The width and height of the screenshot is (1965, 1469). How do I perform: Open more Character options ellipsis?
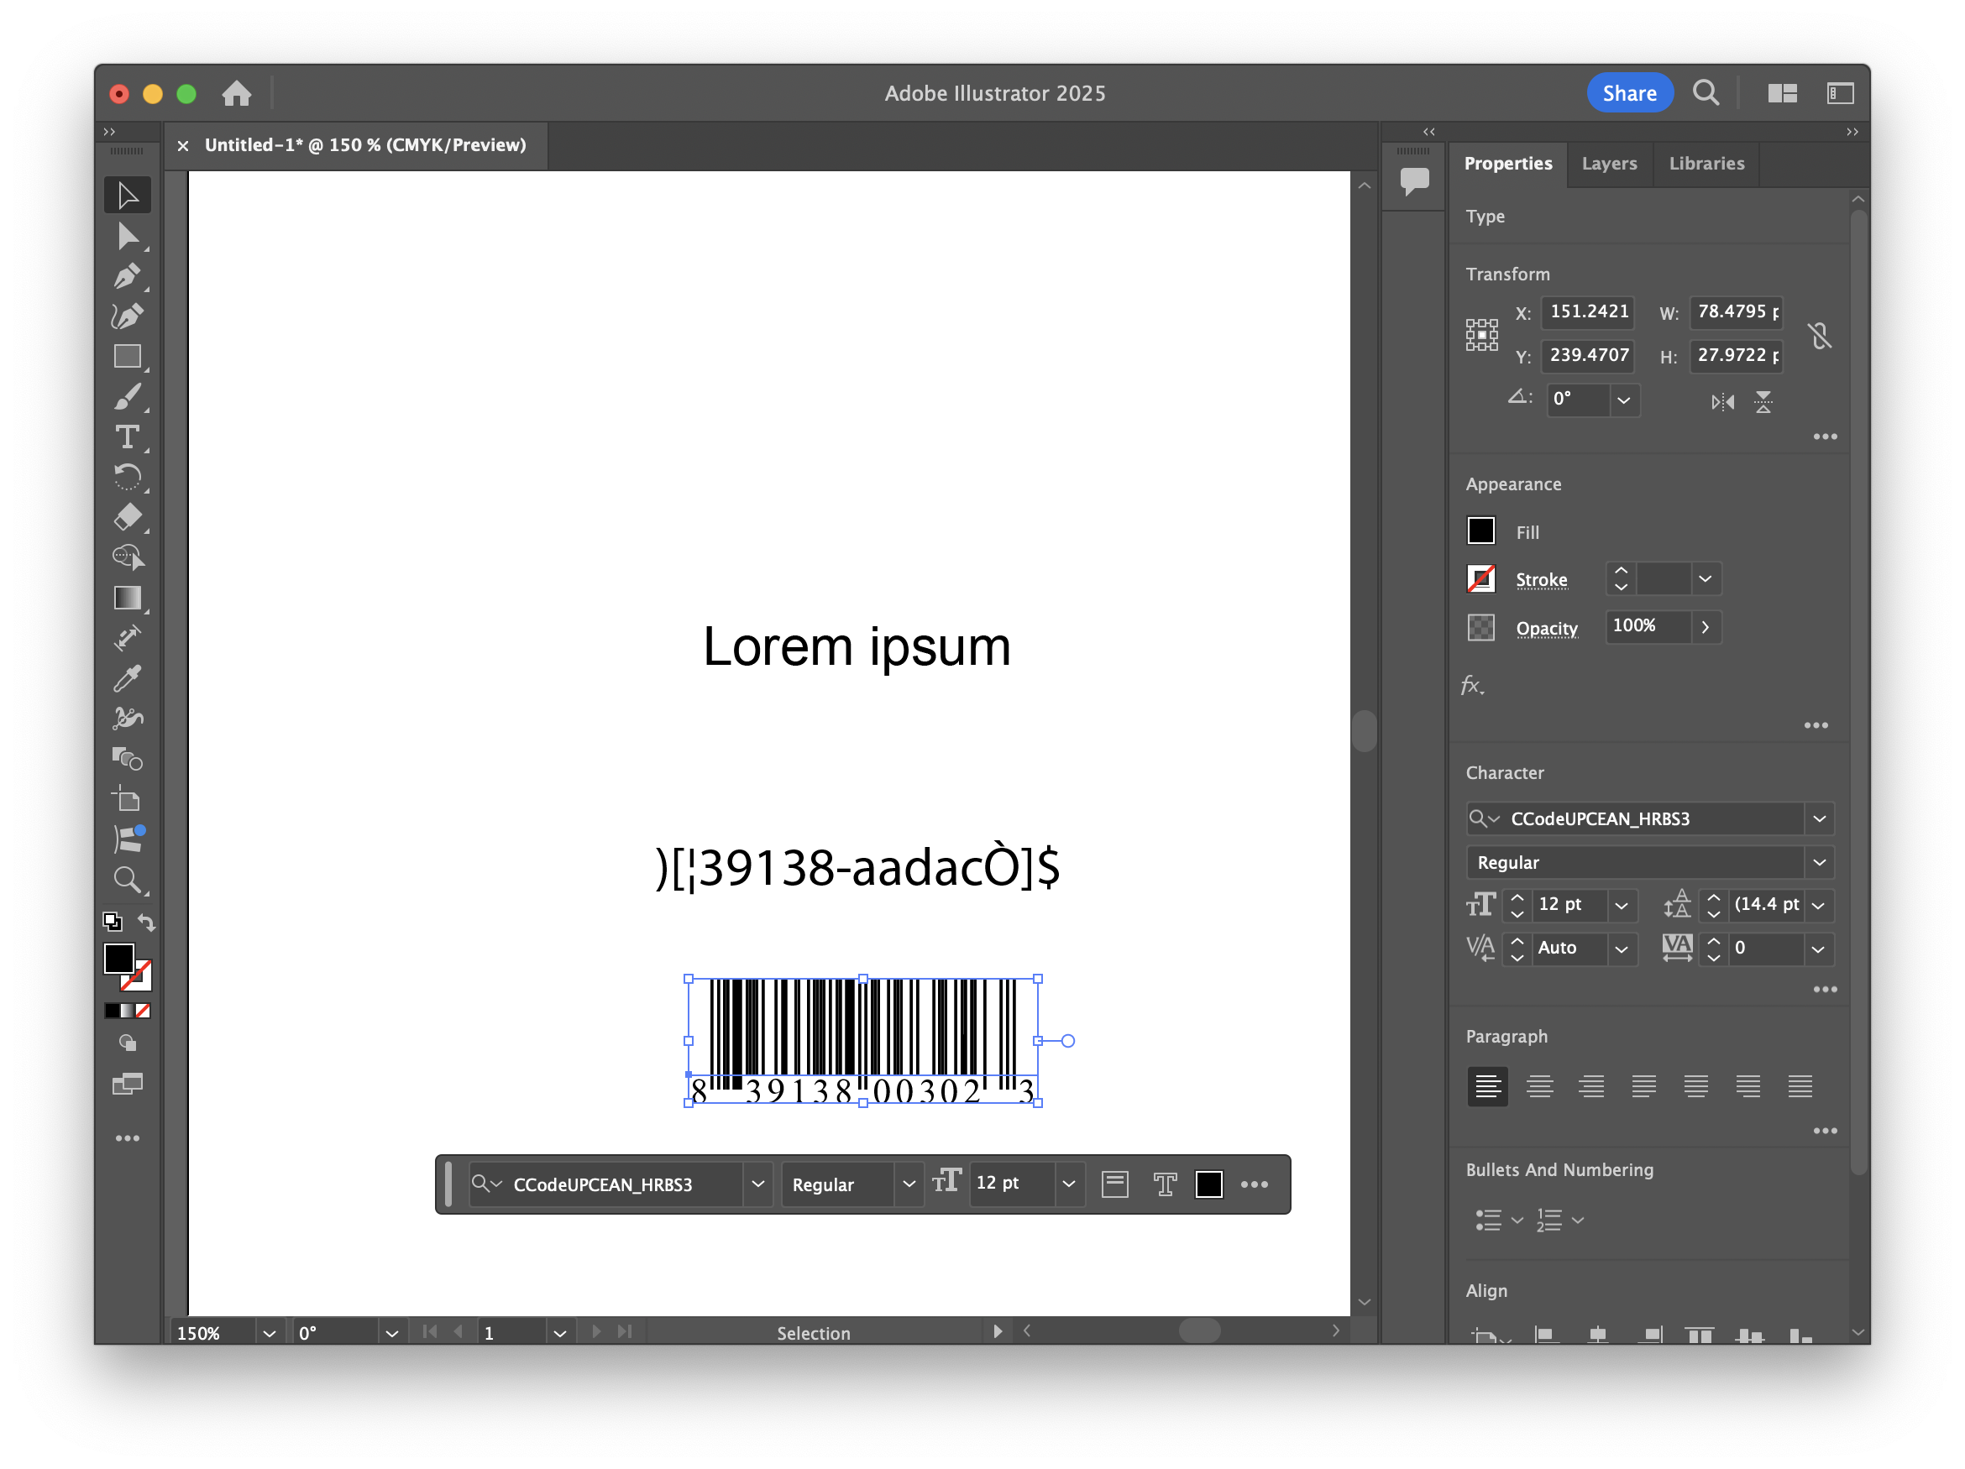[1825, 990]
